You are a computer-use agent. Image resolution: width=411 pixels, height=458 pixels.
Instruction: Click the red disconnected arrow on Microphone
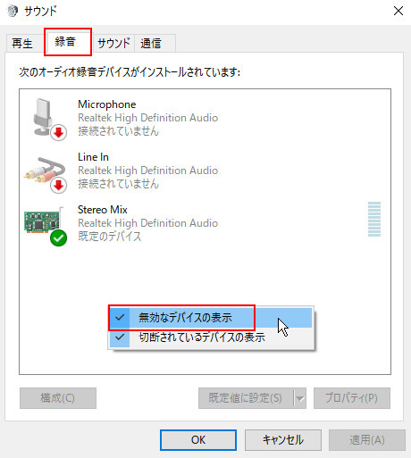[x=58, y=132]
